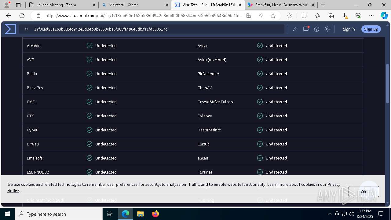
Task: View site information lock icon
Action: coord(38,16)
